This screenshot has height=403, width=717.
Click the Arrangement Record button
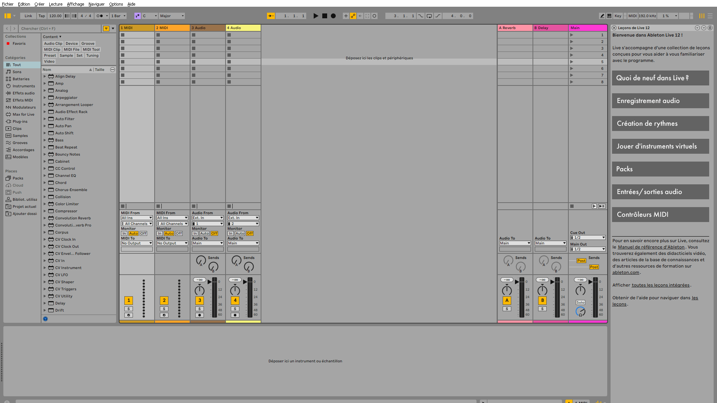coord(333,16)
